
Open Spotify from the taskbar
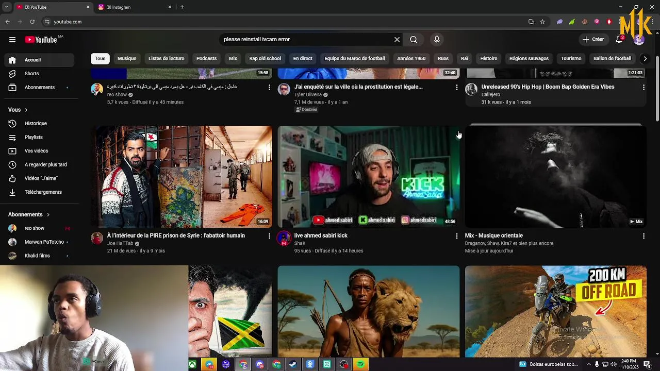point(360,364)
